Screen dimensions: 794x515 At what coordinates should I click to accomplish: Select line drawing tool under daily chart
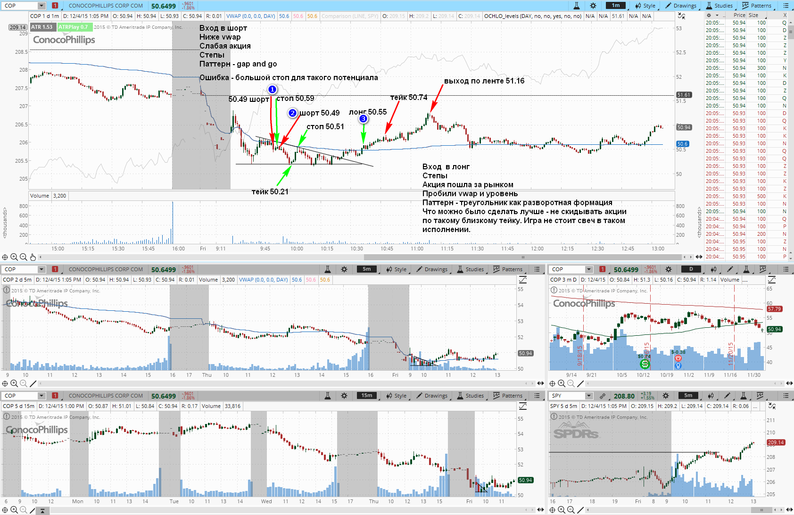580,383
